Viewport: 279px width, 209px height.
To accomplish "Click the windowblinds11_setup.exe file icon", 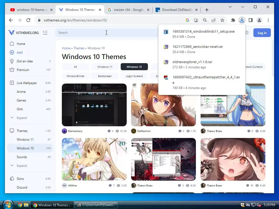I will click(166, 32).
